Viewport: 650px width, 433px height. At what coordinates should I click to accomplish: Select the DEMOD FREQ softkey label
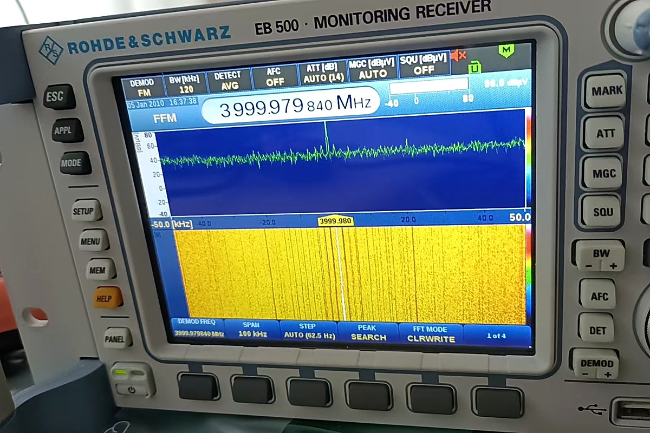197,328
